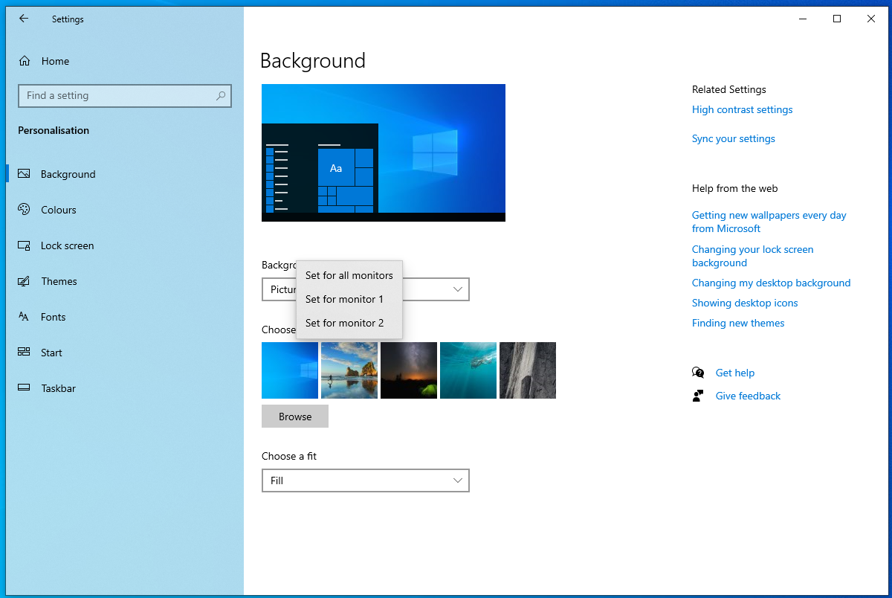Go back using the back arrow
Viewport: 892px width, 598px height.
point(24,19)
